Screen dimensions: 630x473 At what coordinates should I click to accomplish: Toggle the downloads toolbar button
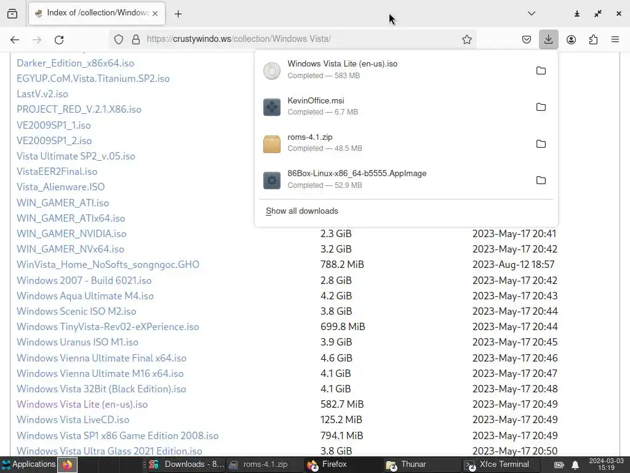[548, 39]
